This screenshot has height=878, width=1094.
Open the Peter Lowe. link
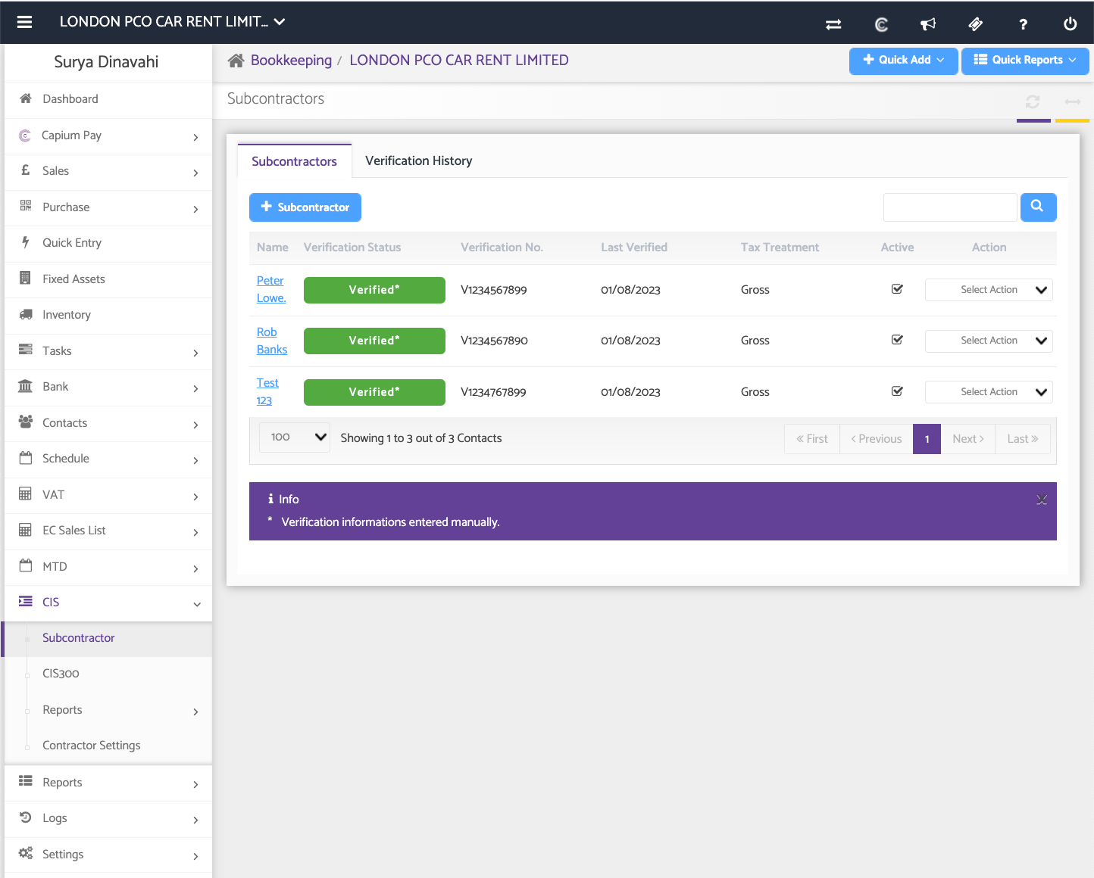click(x=271, y=289)
